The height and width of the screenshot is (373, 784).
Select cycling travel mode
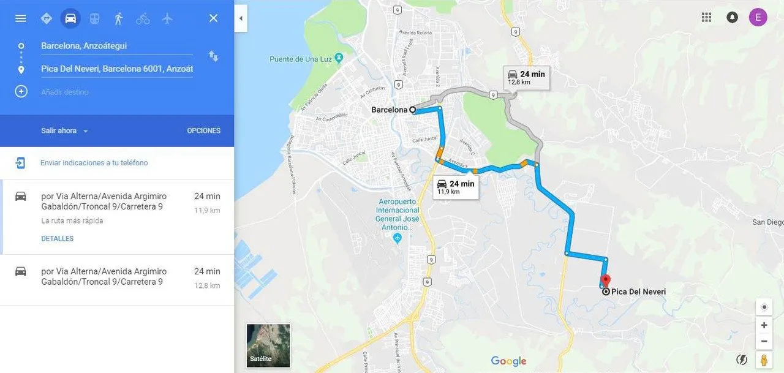pyautogui.click(x=143, y=18)
